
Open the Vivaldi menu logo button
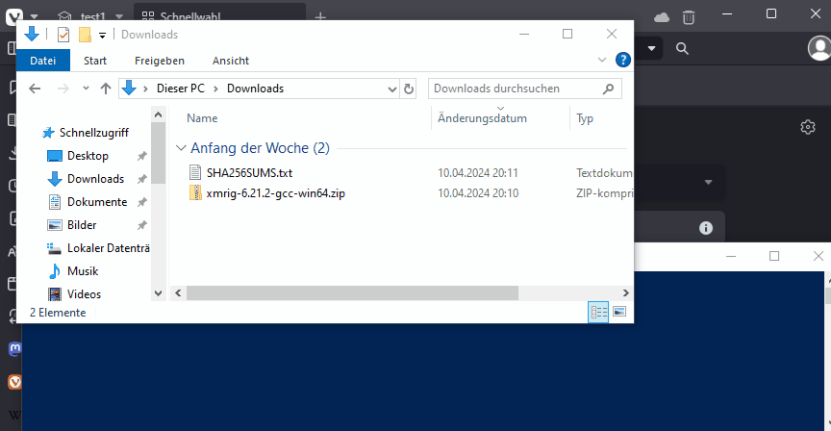pos(13,17)
